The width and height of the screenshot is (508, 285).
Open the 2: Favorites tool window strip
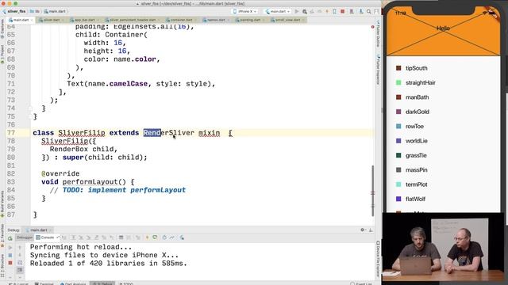tap(2, 235)
